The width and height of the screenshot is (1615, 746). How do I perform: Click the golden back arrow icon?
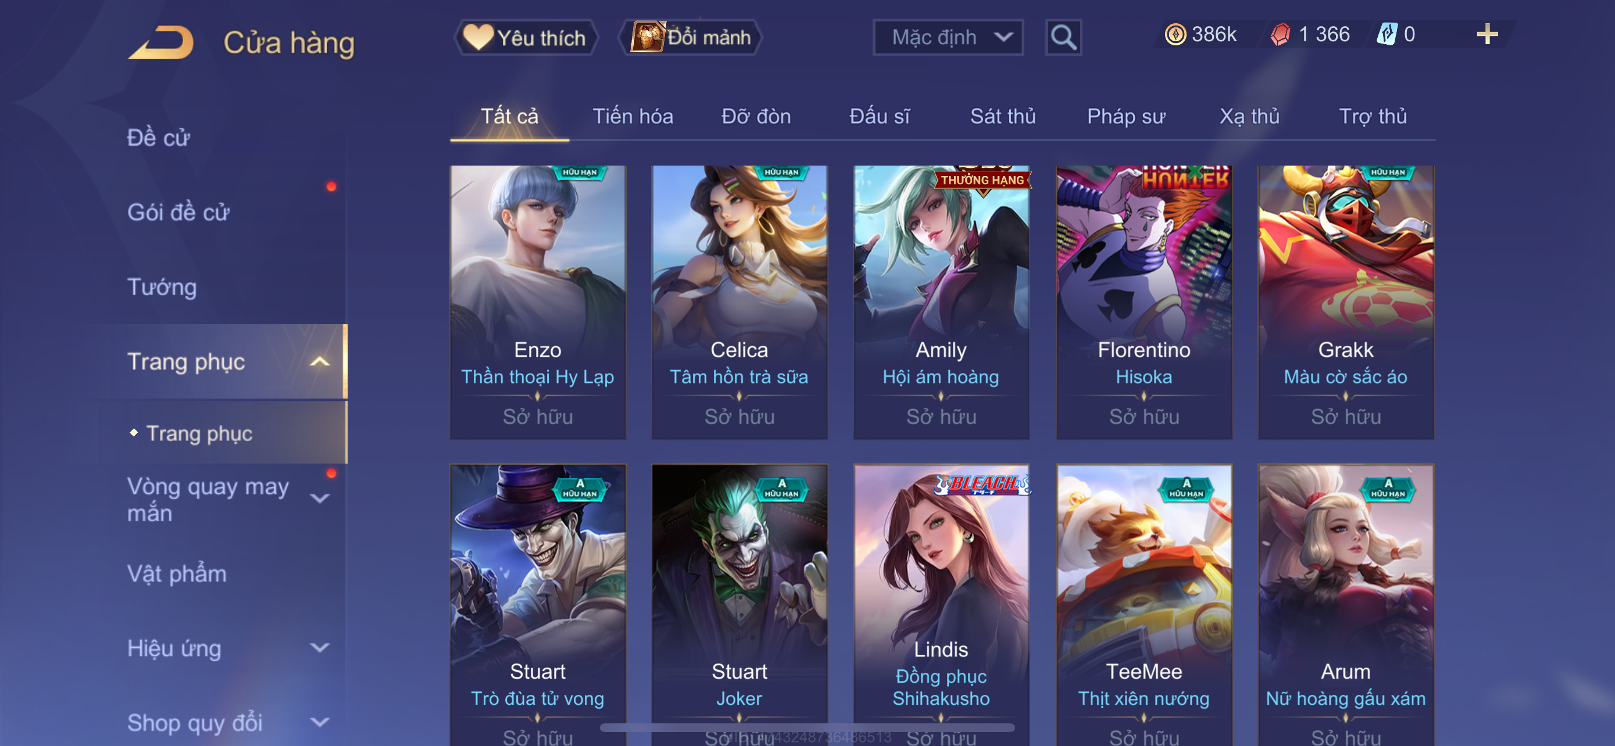(161, 42)
